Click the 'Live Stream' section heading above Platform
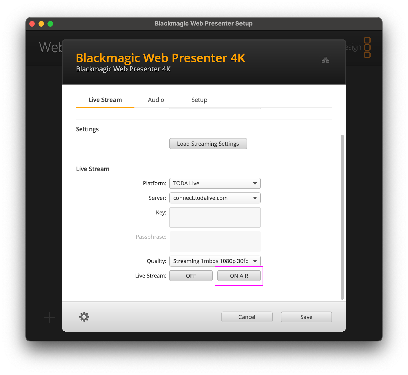Viewport: 408px width, 375px height. point(93,169)
